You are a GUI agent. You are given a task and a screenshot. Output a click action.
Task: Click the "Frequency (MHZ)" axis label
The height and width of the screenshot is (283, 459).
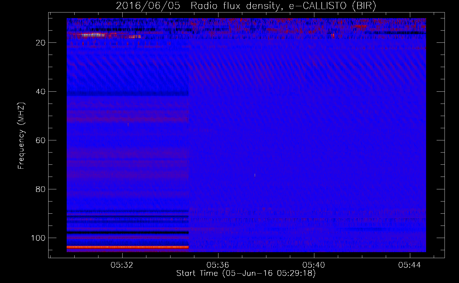tap(22, 136)
